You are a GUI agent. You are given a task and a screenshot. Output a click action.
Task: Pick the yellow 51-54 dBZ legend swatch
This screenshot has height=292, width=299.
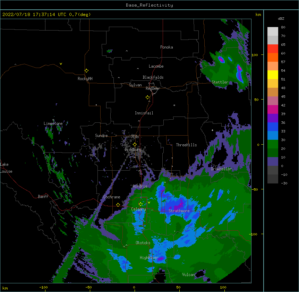click(x=273, y=75)
